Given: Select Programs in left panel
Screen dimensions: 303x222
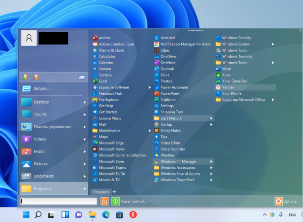Looking at the screenshot, I should 54,188.
